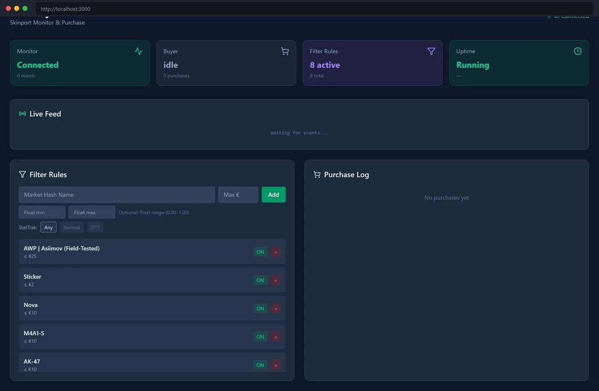Screen dimensions: 599x391
Task: Click the AK-47 rule name
Action: pos(32,361)
